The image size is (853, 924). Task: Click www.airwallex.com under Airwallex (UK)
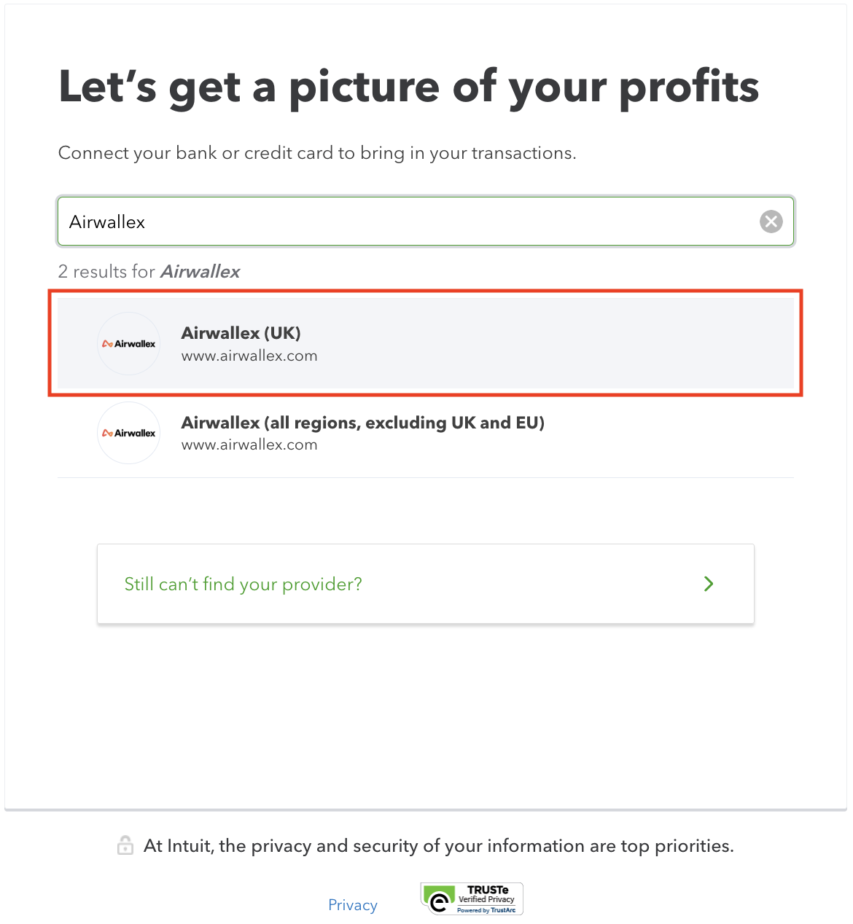[249, 356]
